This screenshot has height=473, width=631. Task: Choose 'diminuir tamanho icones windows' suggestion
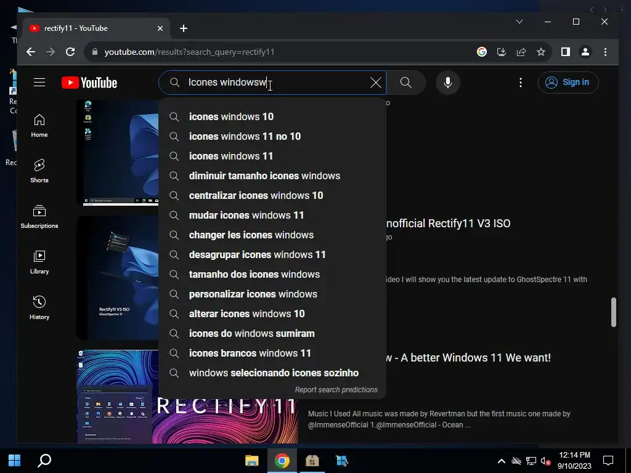pos(272,176)
